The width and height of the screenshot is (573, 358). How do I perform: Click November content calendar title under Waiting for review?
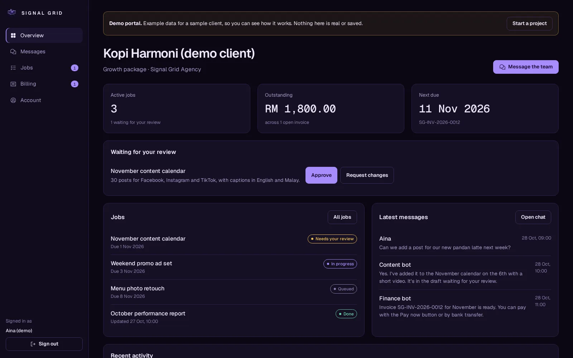148,171
